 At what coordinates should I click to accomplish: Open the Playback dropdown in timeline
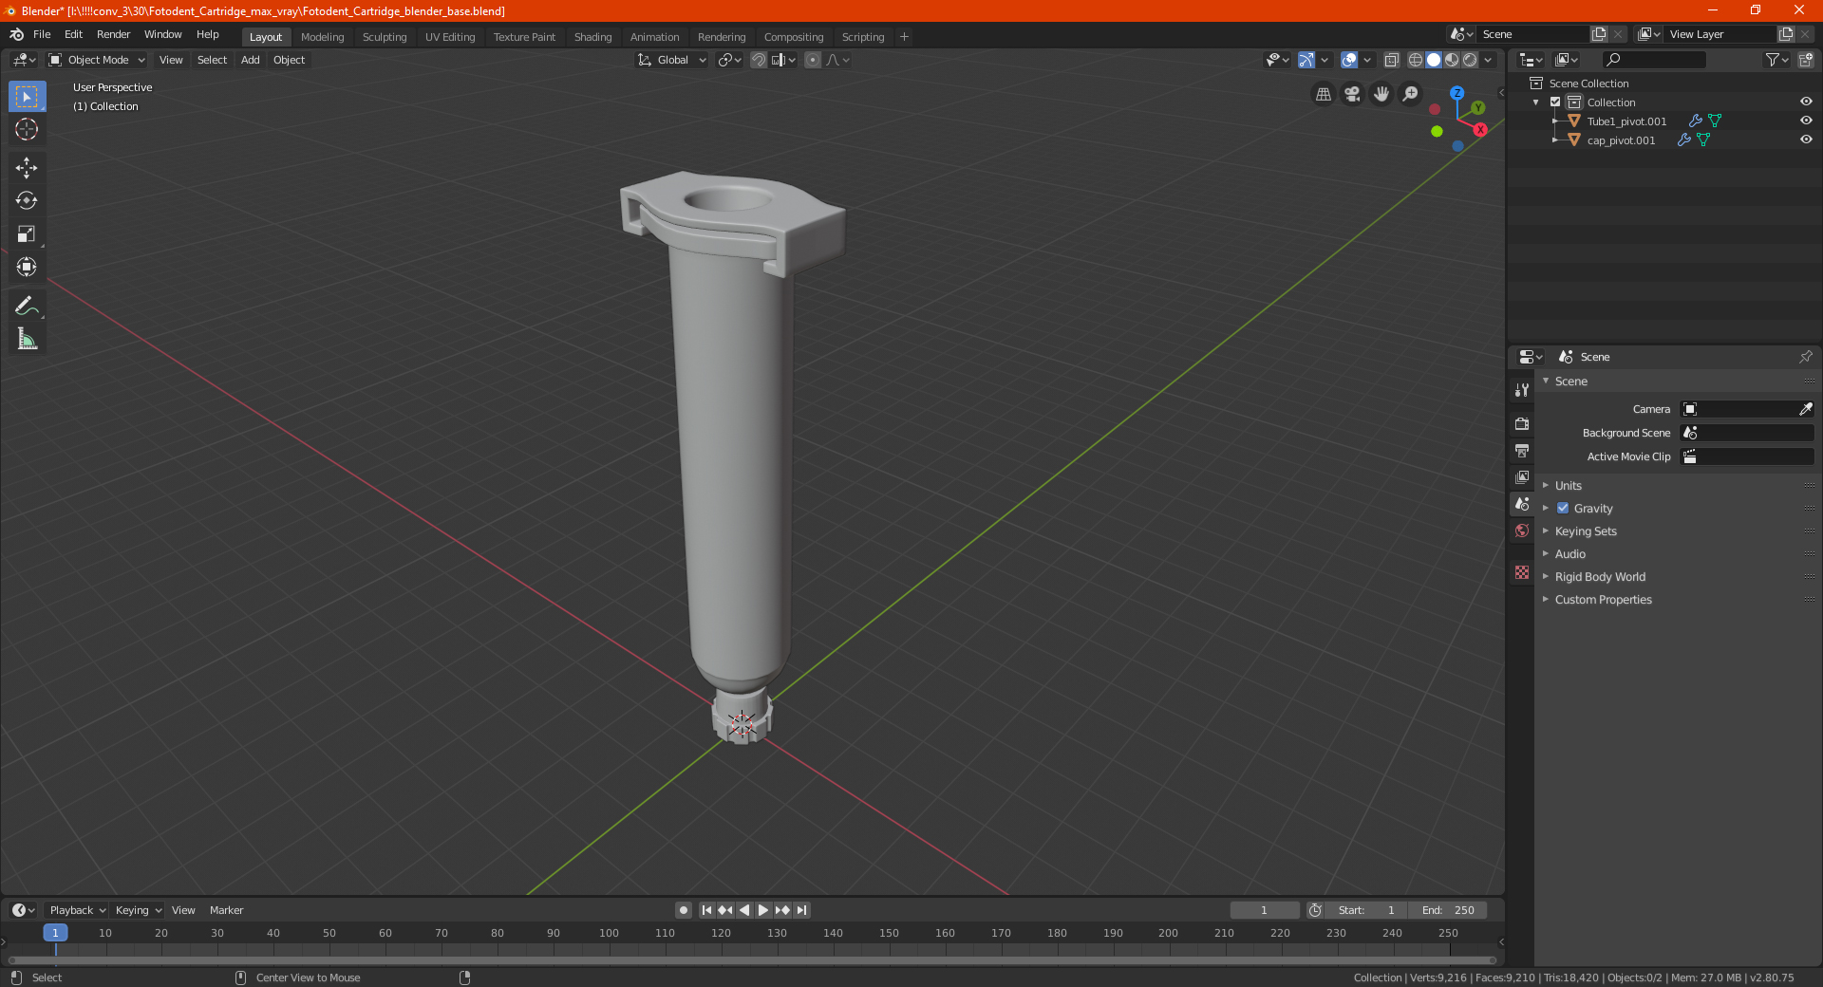click(77, 910)
